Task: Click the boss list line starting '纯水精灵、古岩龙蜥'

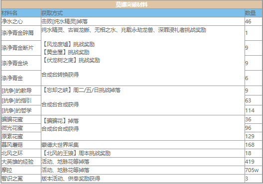Action: [124, 30]
